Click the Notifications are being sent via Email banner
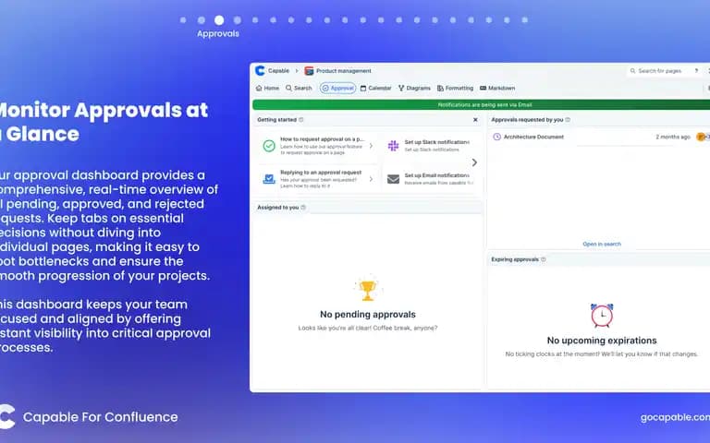The image size is (710, 443). coord(481,105)
